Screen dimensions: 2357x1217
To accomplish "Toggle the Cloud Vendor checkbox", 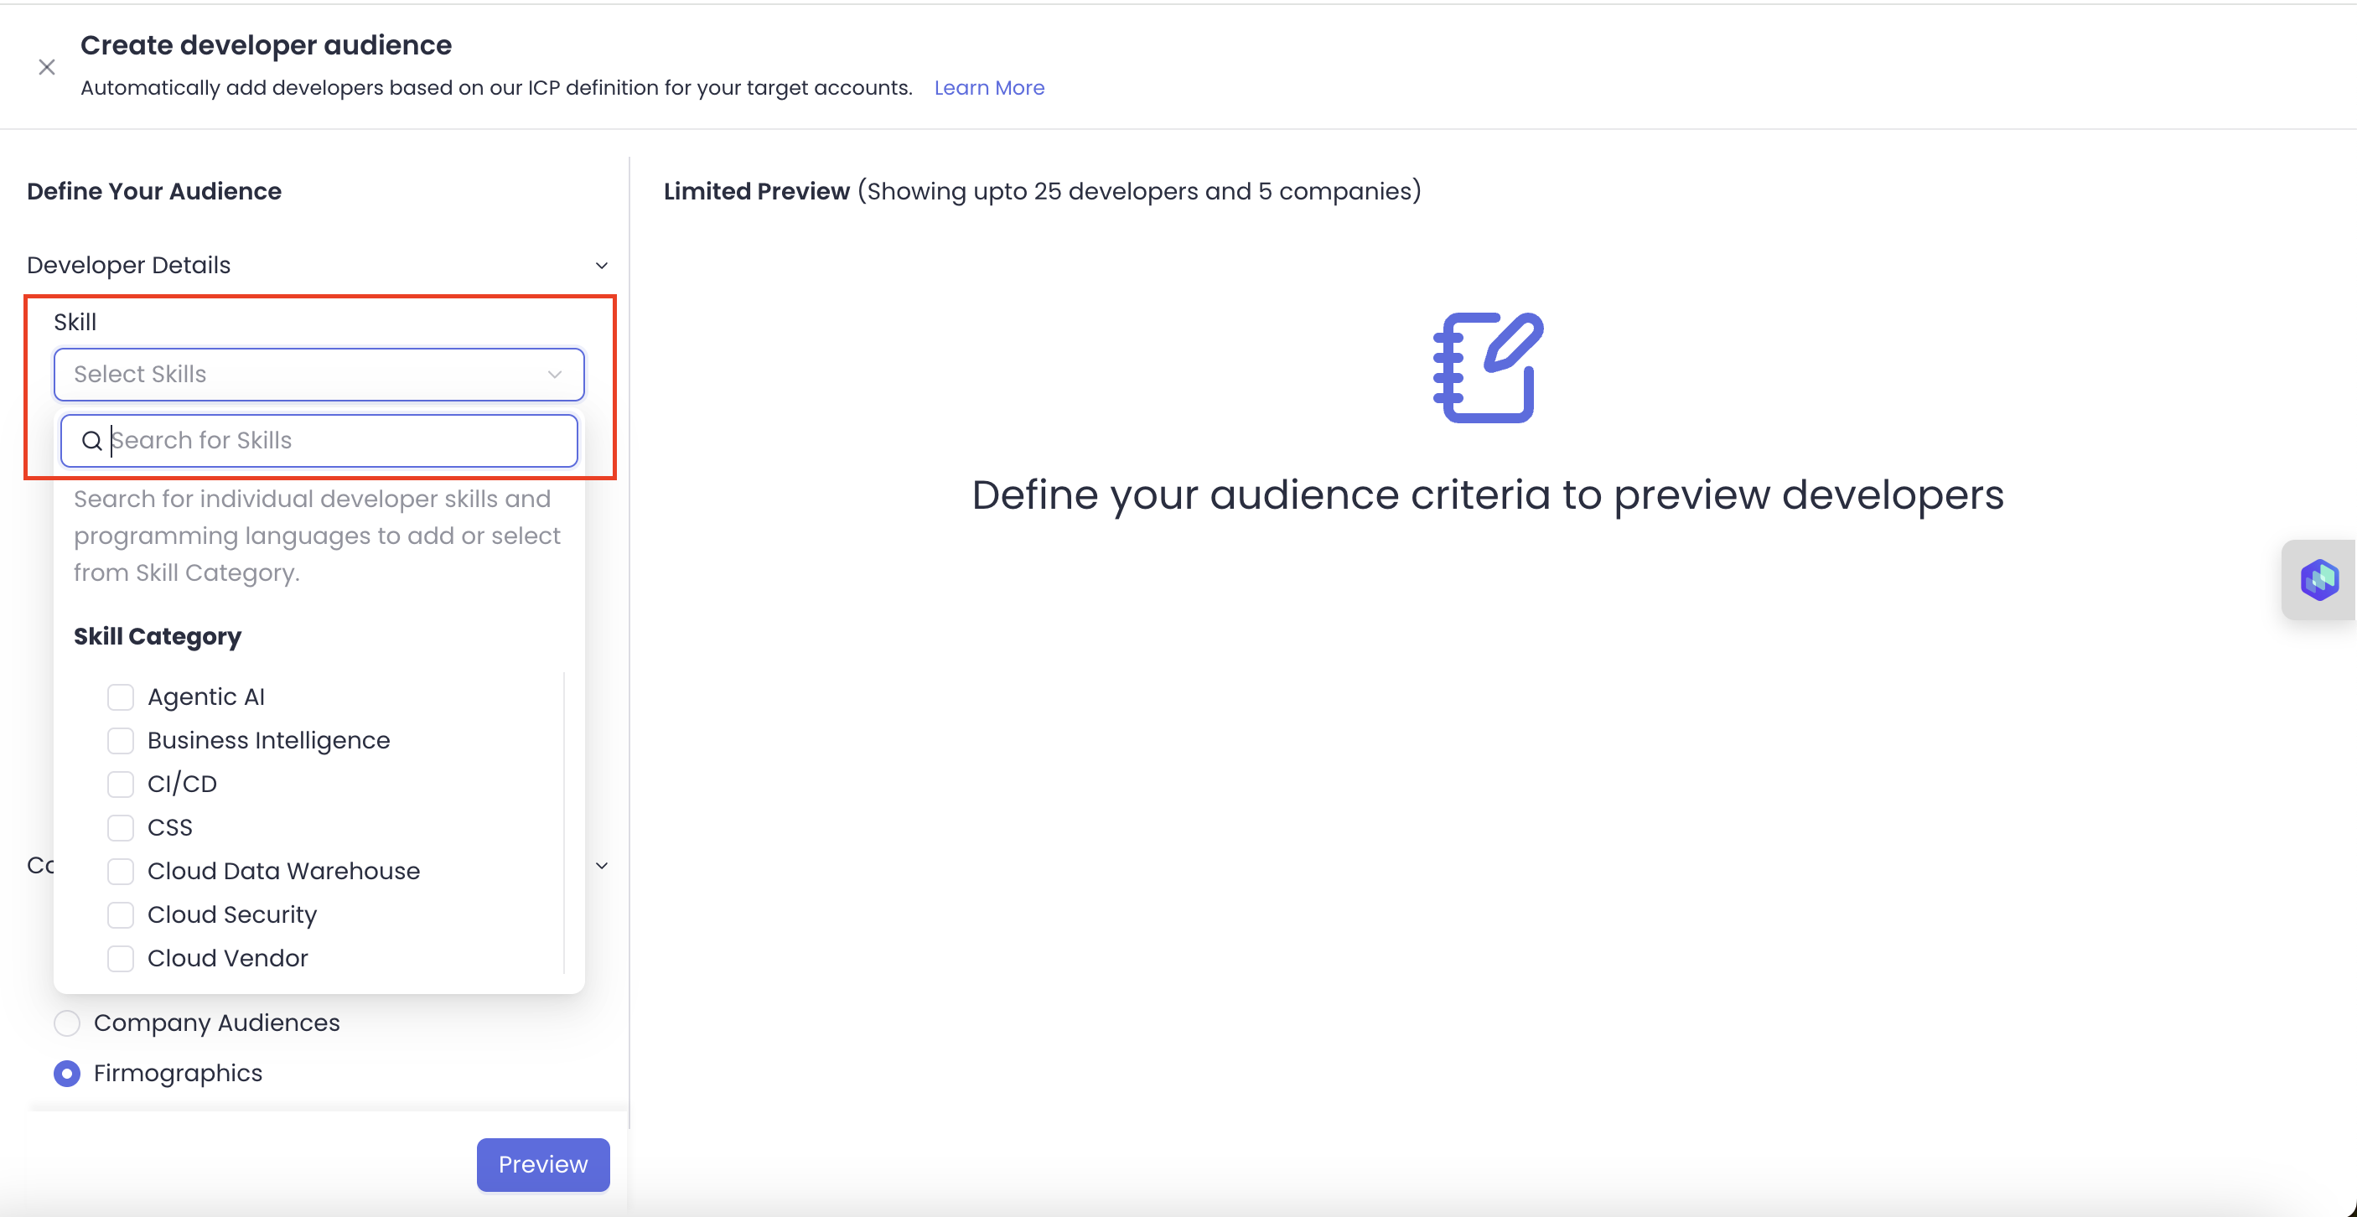I will (x=121, y=958).
